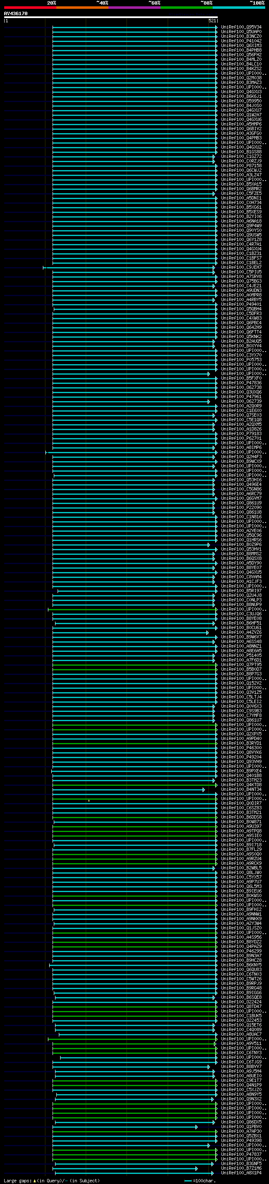Viewport: 269px width, 1184px height.
Task: Click the red 20% identity legend bar
Action: tap(30, 8)
